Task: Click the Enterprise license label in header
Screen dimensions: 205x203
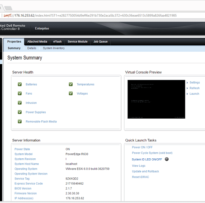Action: 42,28
